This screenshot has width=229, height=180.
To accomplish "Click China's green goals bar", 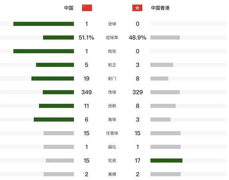I will click(44, 24).
